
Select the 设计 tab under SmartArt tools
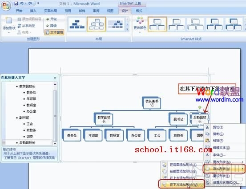pyautogui.click(x=125, y=11)
